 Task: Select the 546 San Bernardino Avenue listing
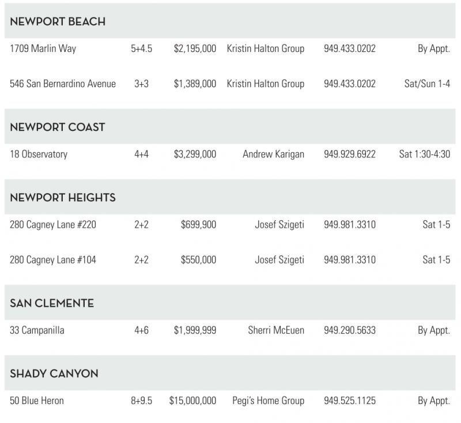click(63, 84)
